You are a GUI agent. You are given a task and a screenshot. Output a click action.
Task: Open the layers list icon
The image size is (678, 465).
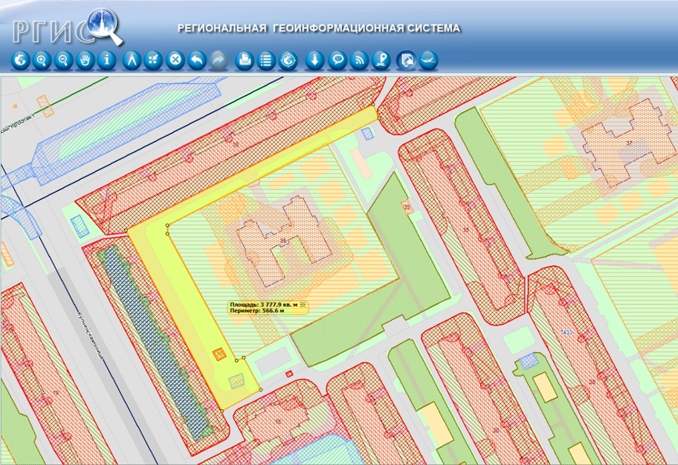click(x=266, y=60)
